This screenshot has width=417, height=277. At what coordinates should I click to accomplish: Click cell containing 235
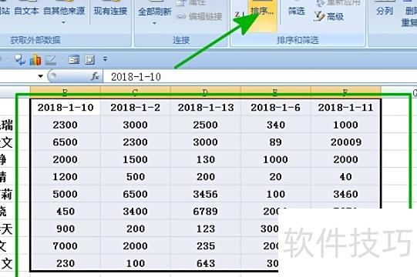point(206,246)
